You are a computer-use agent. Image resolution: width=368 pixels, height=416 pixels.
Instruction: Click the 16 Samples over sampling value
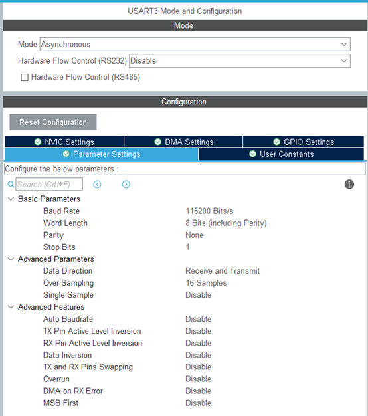(x=206, y=283)
